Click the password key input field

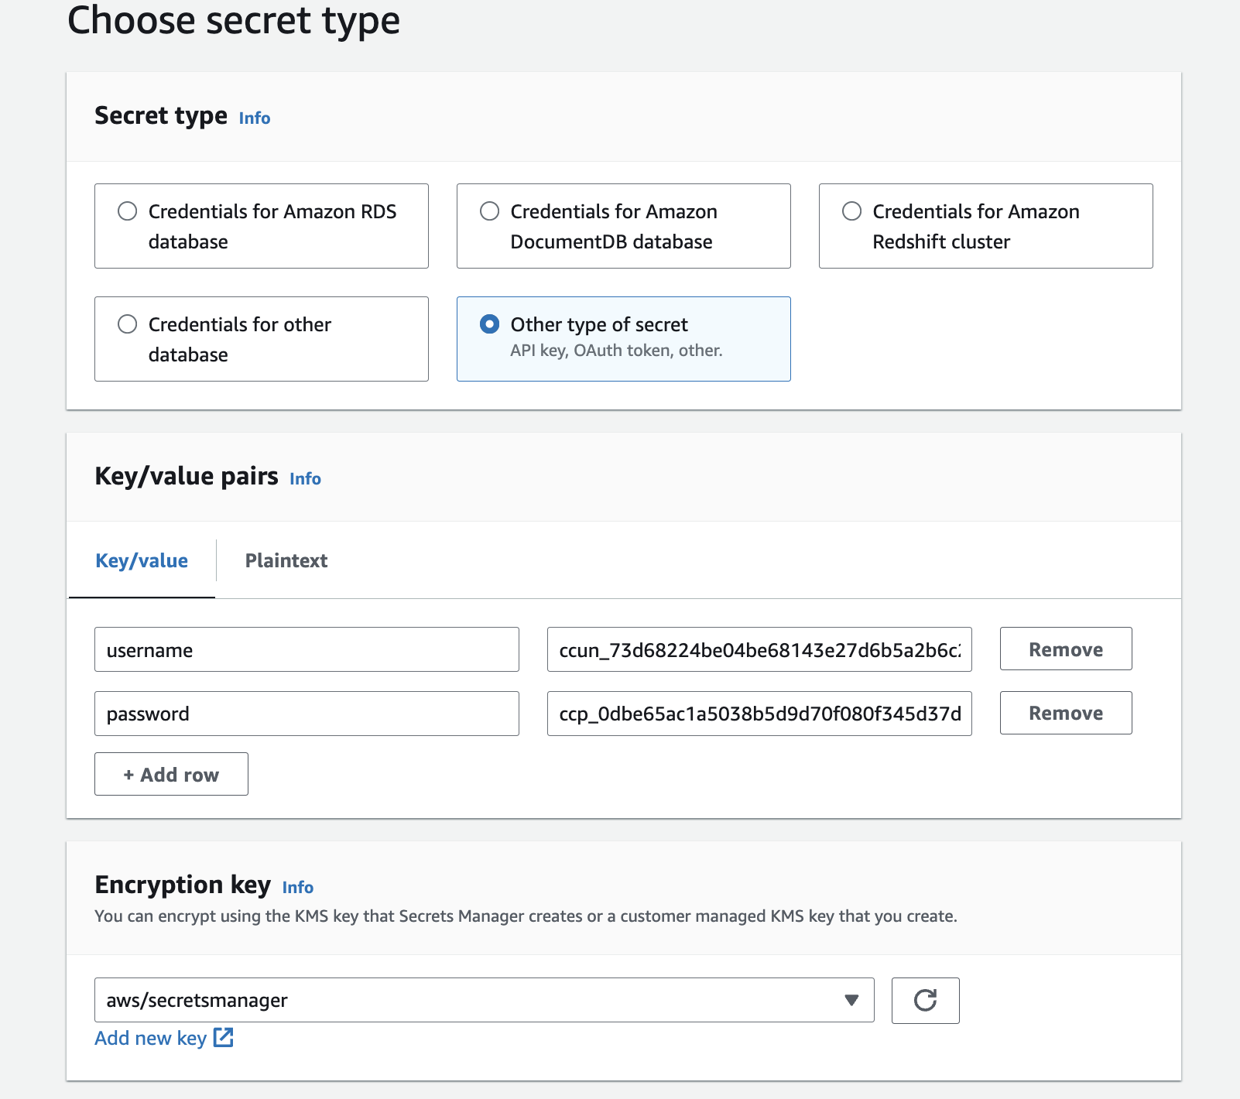(x=307, y=714)
